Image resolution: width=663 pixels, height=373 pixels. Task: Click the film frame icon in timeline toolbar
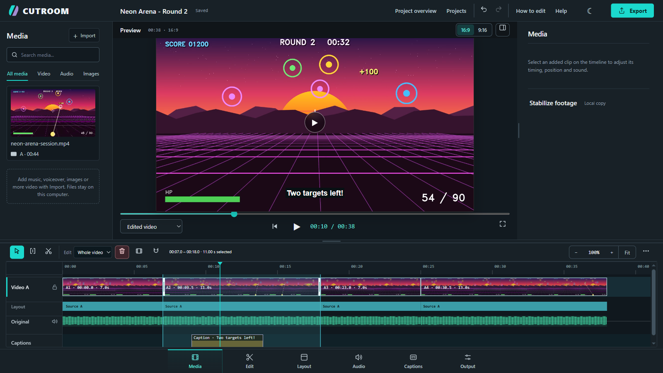(139, 252)
